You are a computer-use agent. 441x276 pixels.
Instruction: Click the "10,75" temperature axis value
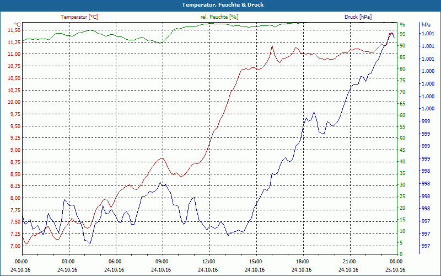[x=14, y=66]
